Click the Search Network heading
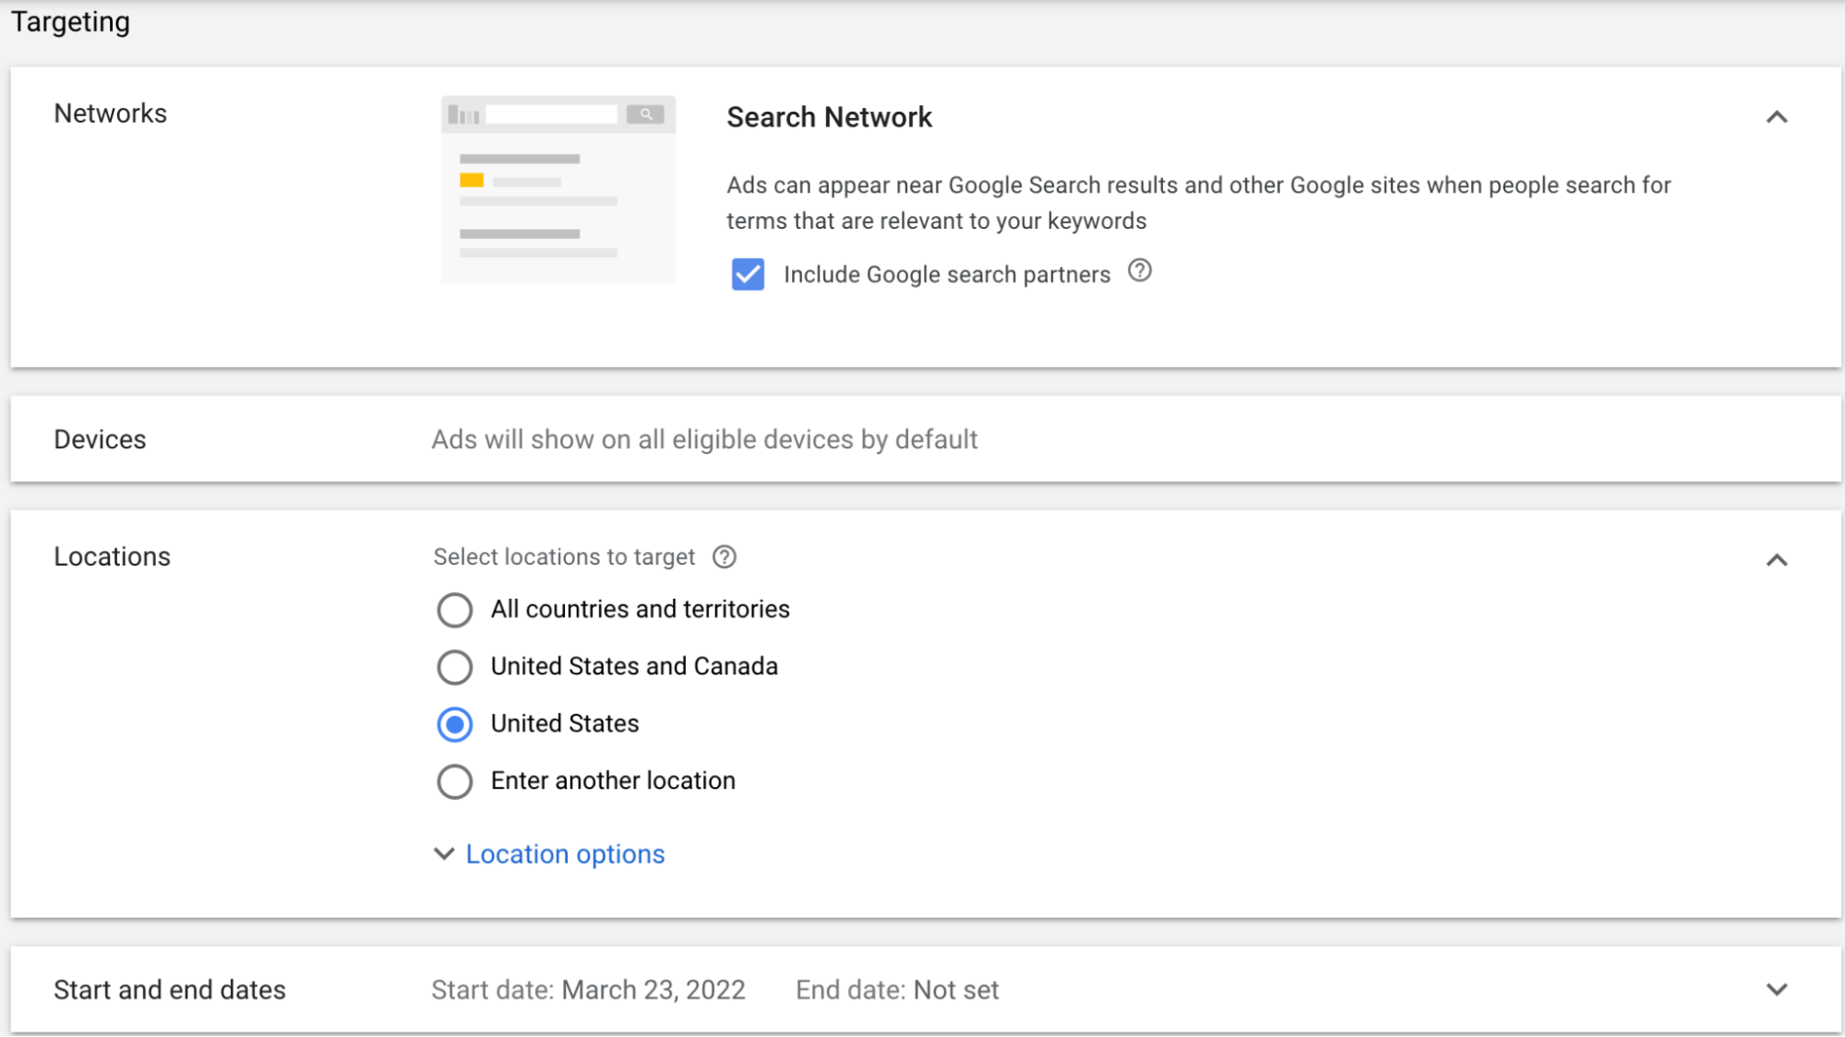Screen dimensions: 1845x1037 tap(829, 117)
